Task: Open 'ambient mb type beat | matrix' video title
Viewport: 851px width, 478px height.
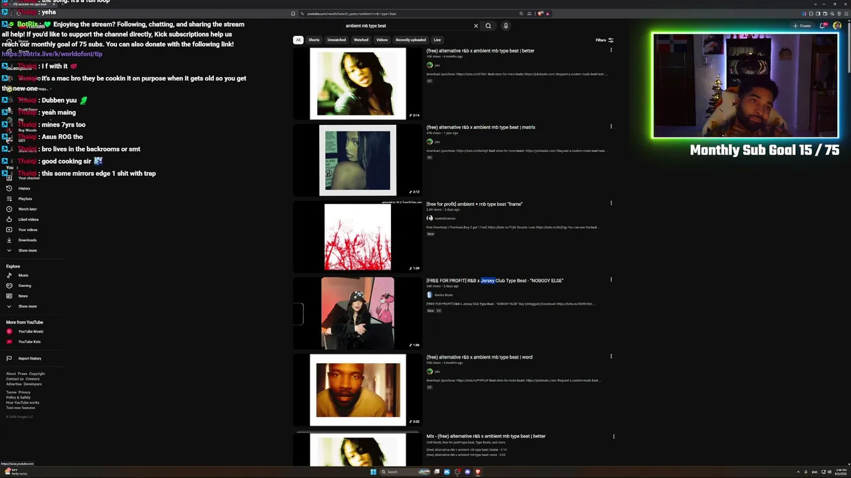Action: [481, 127]
